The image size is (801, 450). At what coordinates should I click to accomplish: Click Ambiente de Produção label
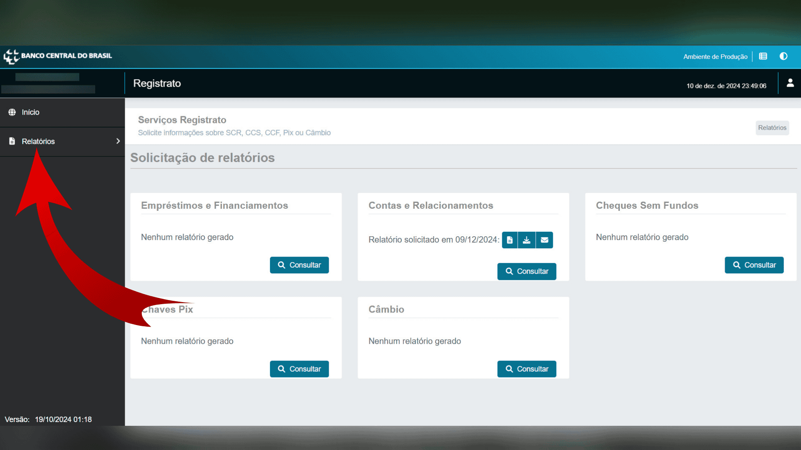click(715, 57)
